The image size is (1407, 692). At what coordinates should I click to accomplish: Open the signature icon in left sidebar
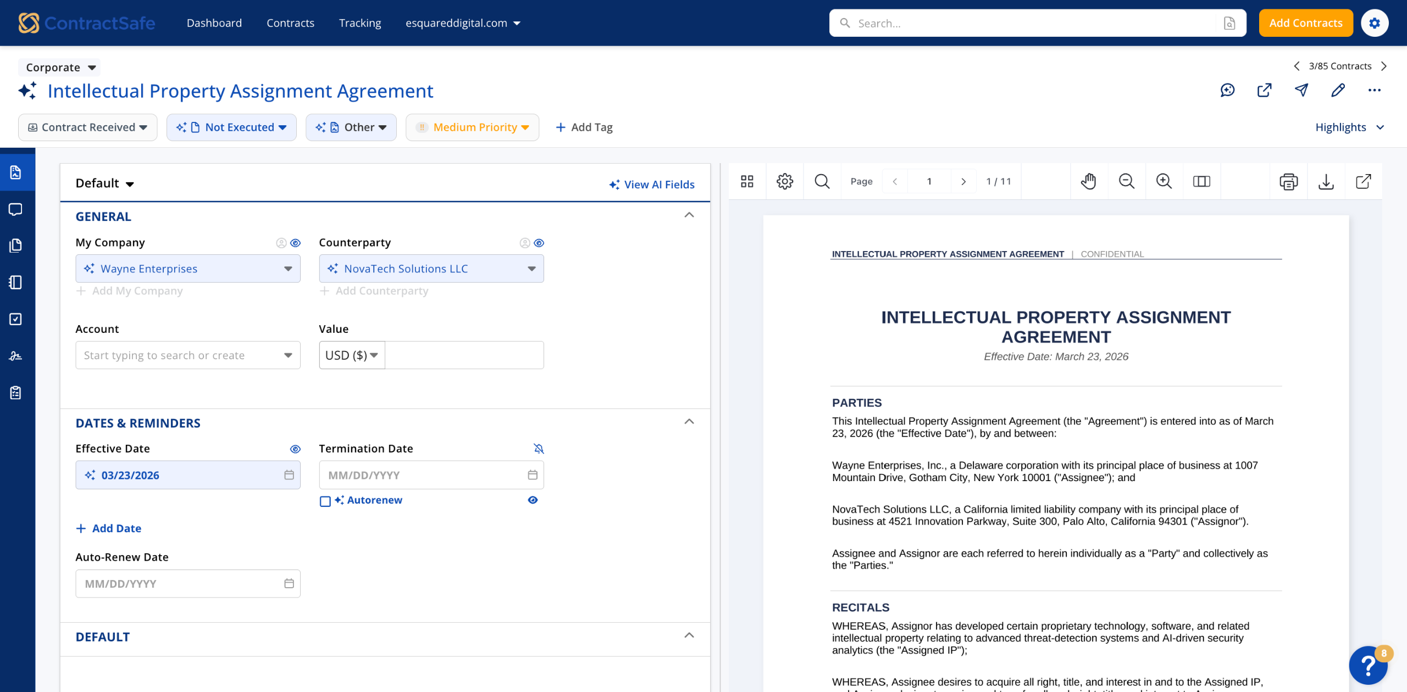(x=15, y=356)
